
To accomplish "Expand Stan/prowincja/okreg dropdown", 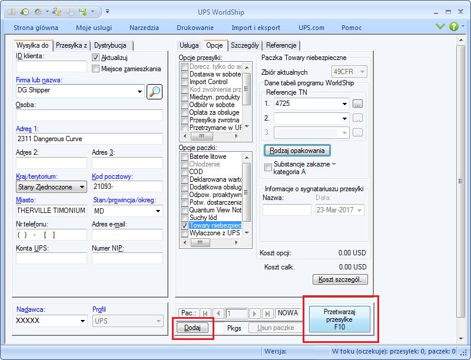I will click(x=158, y=211).
